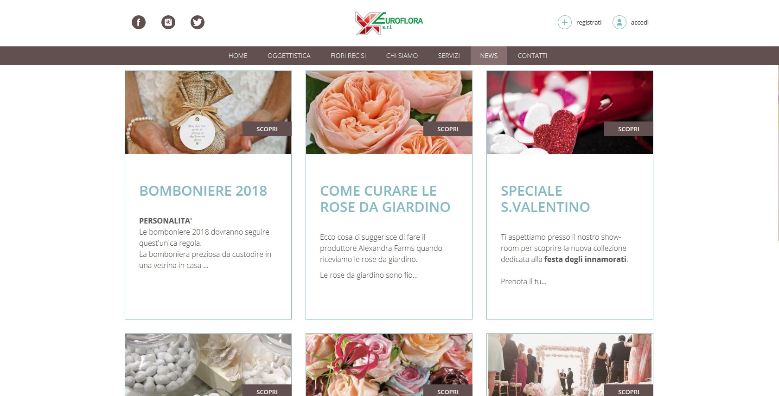Select the SERVIZI menu item

click(449, 56)
